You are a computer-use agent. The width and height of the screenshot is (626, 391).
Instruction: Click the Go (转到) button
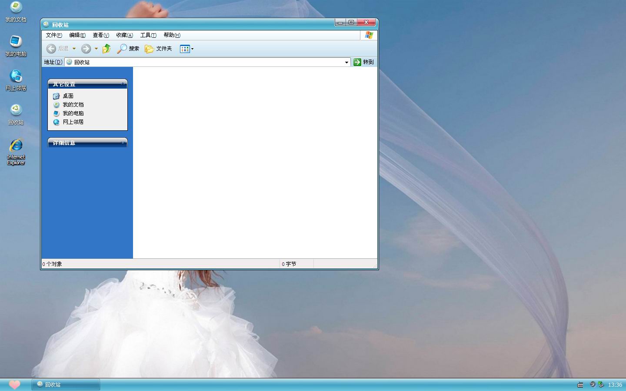pyautogui.click(x=363, y=62)
